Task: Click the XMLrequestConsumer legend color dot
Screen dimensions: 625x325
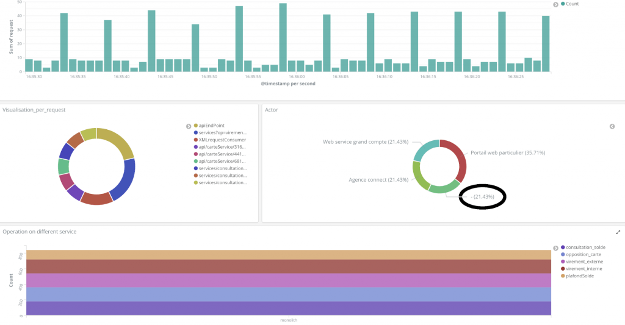Action: tap(195, 140)
